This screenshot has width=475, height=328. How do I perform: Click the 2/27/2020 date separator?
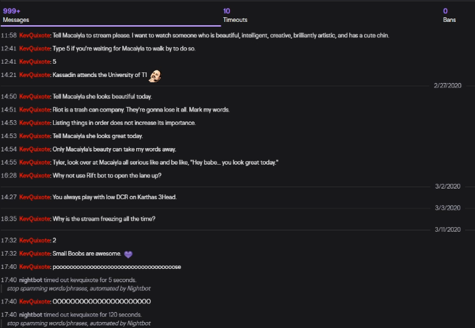448,86
